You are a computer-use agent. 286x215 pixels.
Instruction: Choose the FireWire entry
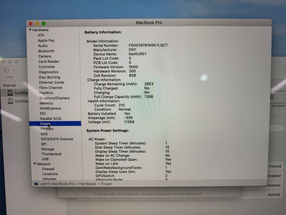click(46, 93)
